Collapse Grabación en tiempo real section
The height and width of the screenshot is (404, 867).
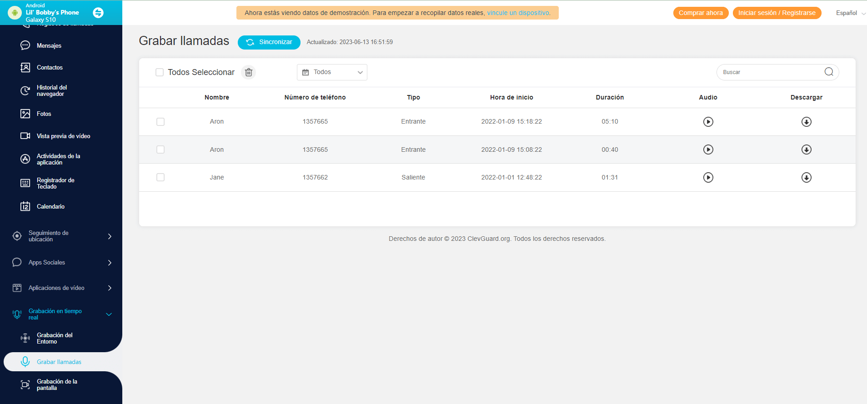pyautogui.click(x=109, y=314)
